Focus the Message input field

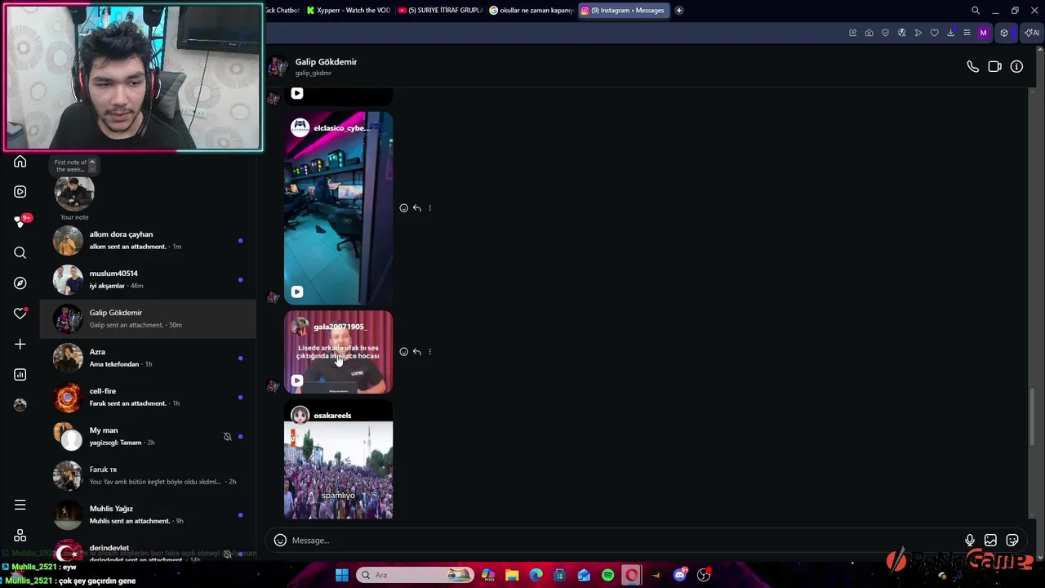[x=625, y=540]
